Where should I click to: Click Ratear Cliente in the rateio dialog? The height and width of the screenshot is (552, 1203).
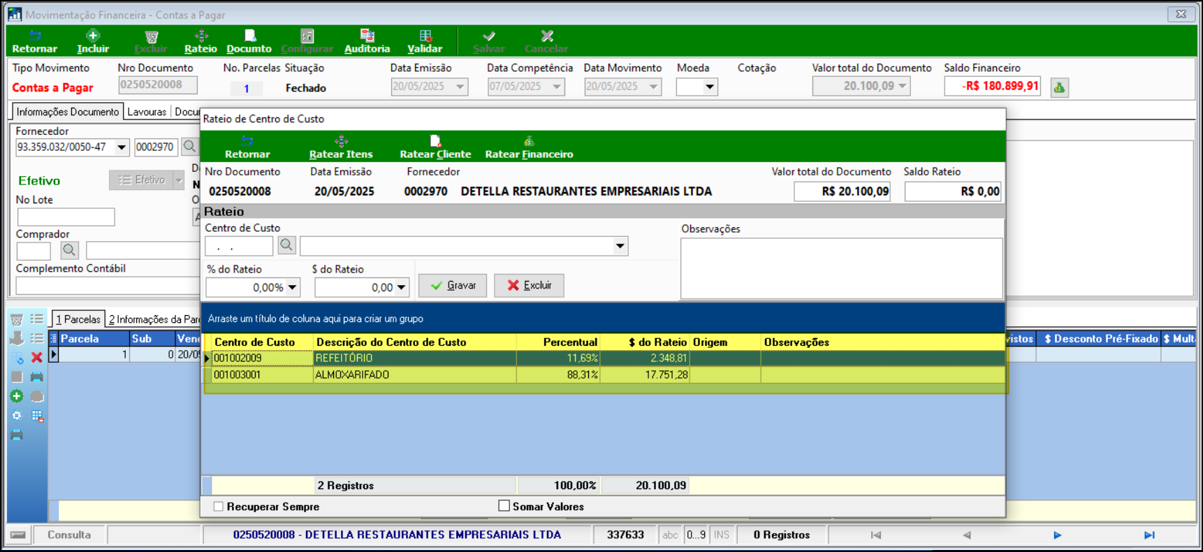point(435,147)
